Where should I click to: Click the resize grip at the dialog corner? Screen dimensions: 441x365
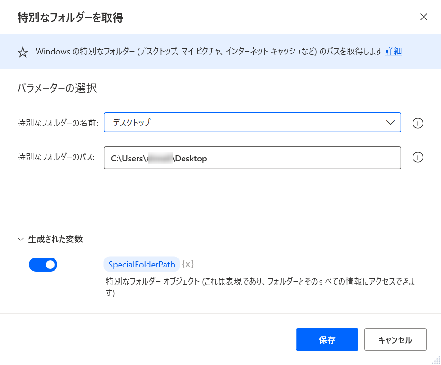pos(436,360)
